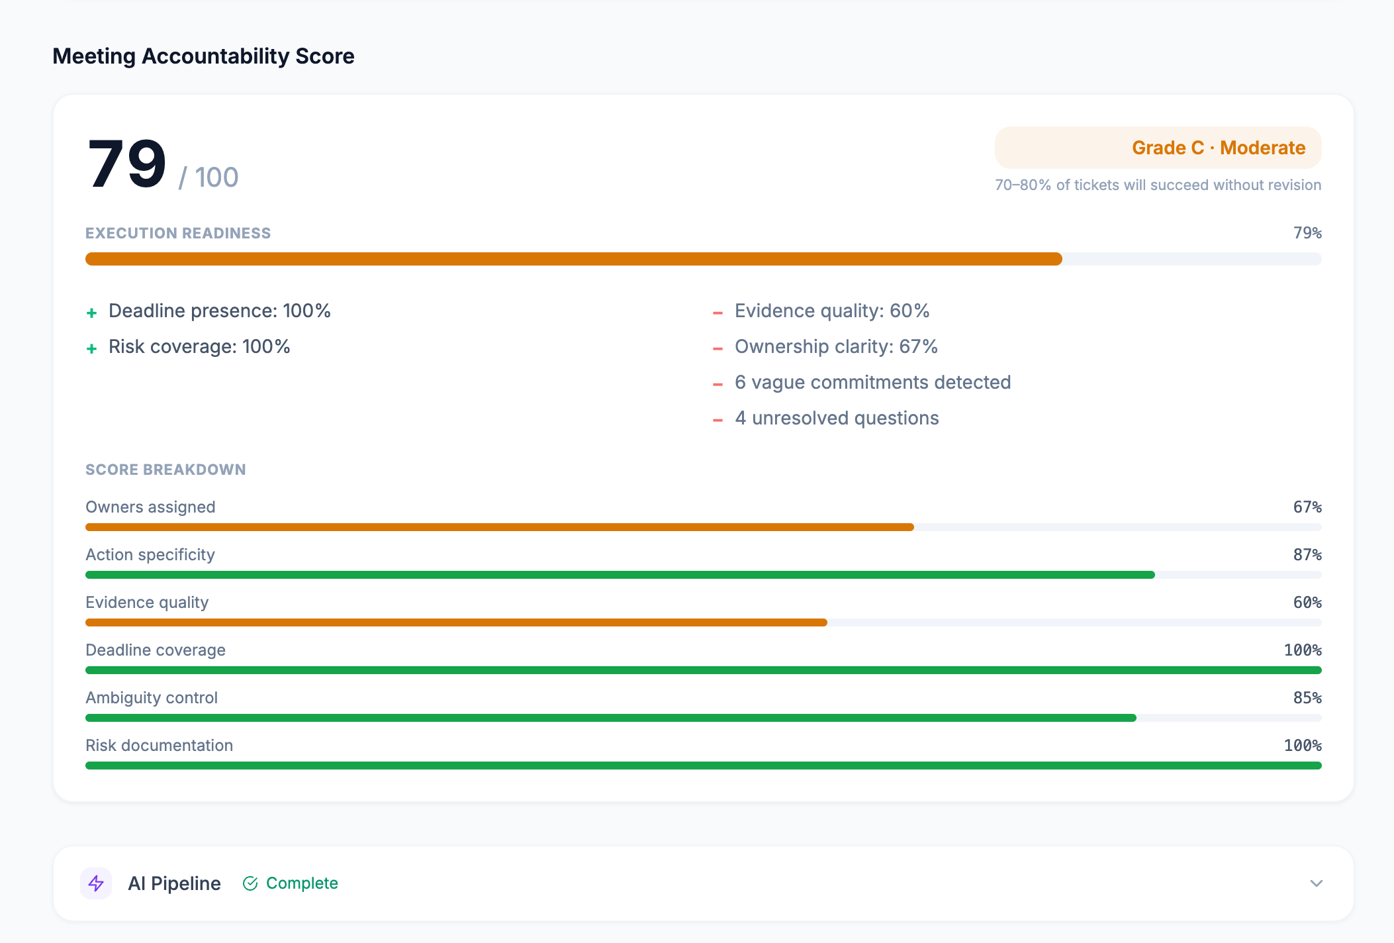Click the Complete status checkmark icon
The width and height of the screenshot is (1394, 943).
pos(250,883)
